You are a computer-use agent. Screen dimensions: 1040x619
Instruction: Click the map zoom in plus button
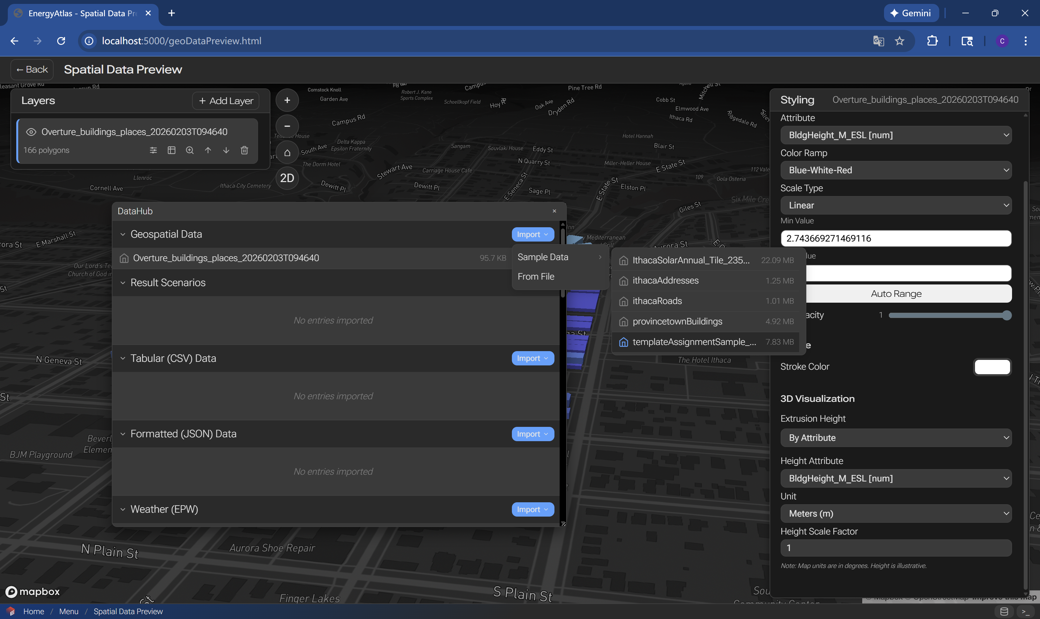tap(287, 100)
